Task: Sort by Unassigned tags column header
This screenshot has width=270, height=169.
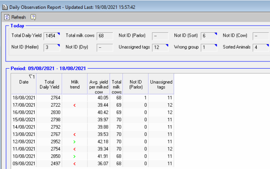Action: [x=161, y=84]
